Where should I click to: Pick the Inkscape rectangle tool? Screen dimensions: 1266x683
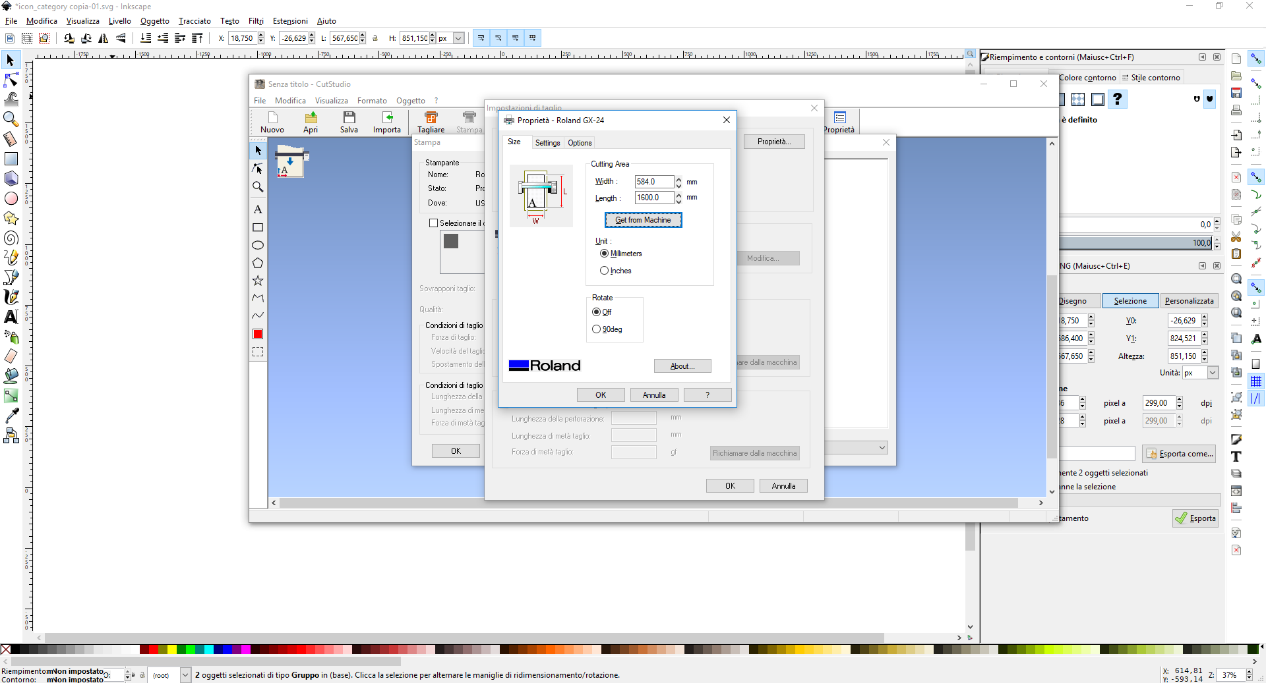(11, 159)
